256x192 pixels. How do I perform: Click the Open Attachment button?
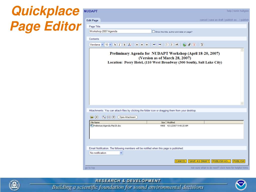(127, 117)
